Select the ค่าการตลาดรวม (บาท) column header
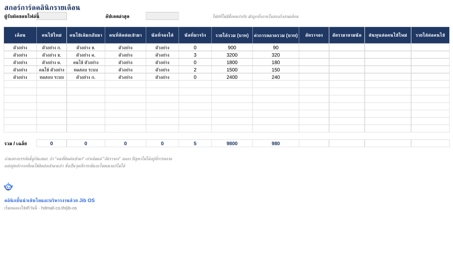This screenshot has height=278, width=453. [x=276, y=35]
